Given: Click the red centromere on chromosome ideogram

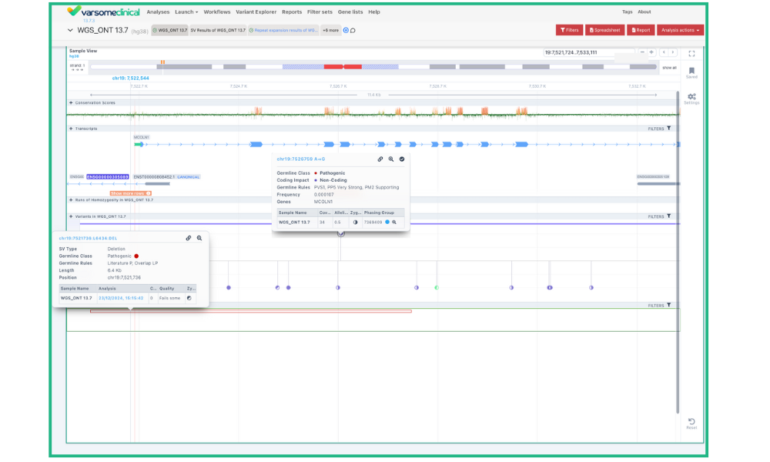Looking at the screenshot, I should tap(333, 67).
